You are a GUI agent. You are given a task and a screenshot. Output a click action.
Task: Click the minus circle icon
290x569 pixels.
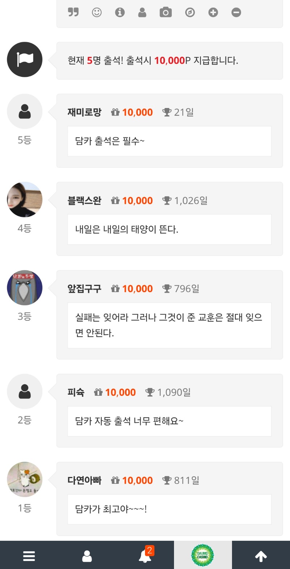tap(236, 13)
